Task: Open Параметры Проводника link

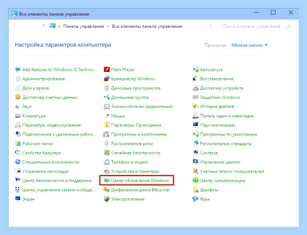Action: click(x=136, y=125)
